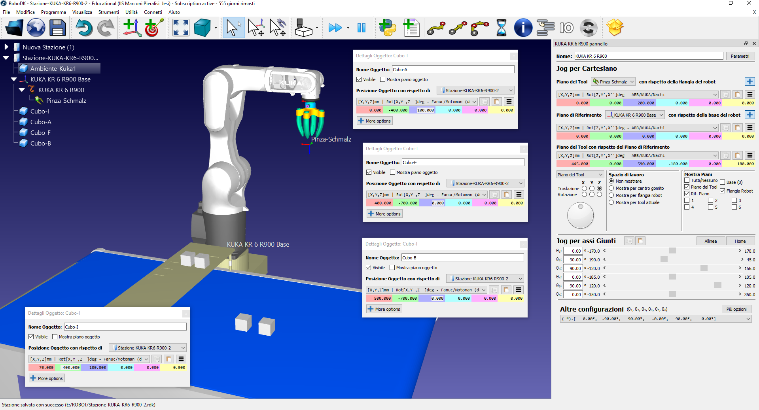
Task: Click the Parametri button
Action: point(740,56)
